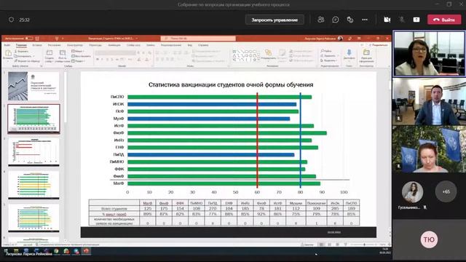466x262 pixels.
Task: Click the table cell 285 under ИнЭк
Action: tap(335, 209)
